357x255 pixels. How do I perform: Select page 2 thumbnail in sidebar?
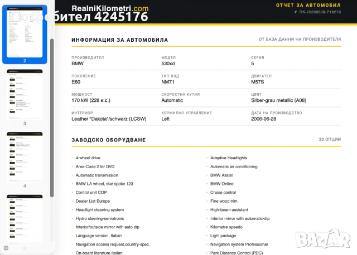(25, 32)
